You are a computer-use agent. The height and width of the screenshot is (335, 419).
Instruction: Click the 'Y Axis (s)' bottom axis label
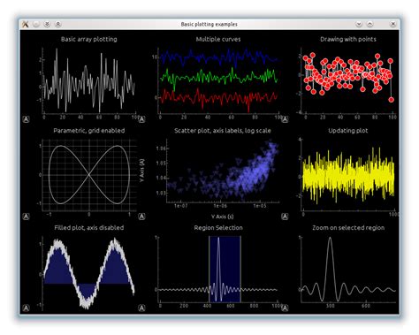(x=222, y=217)
